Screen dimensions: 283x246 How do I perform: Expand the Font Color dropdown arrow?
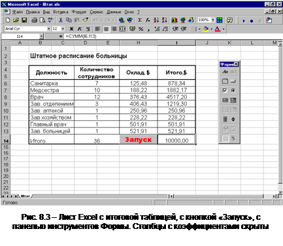(224, 29)
